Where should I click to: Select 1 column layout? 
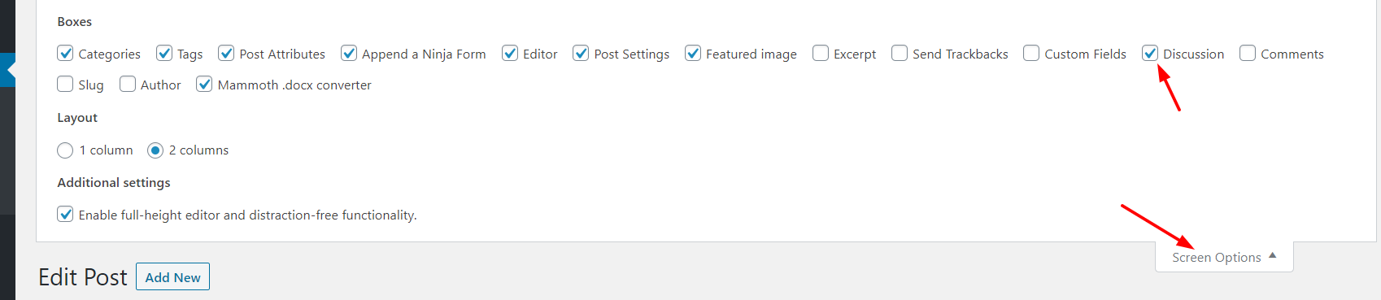66,150
